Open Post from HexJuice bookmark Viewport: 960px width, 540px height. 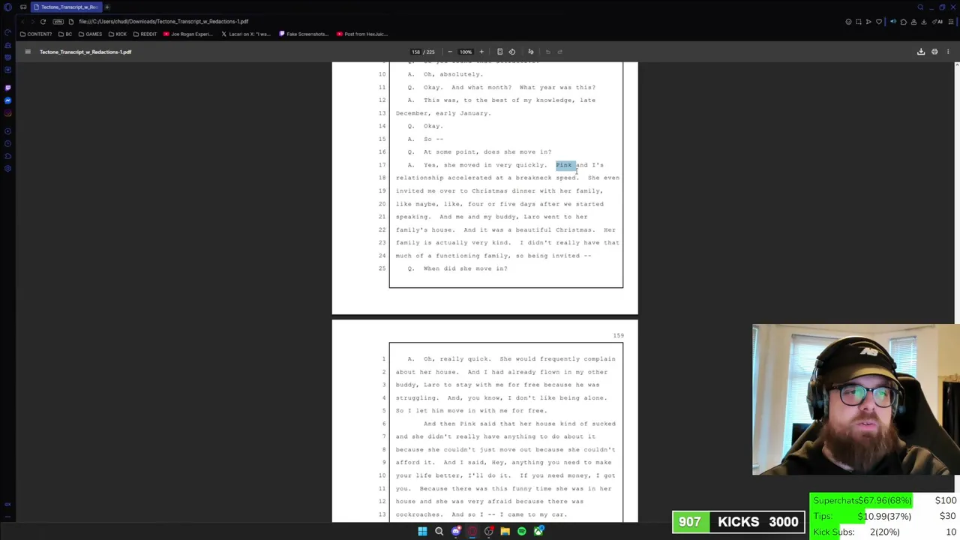(x=362, y=34)
